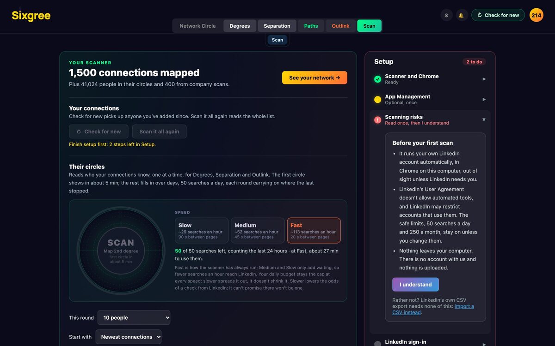
Task: Open settings via the gear icon
Action: pyautogui.click(x=446, y=15)
